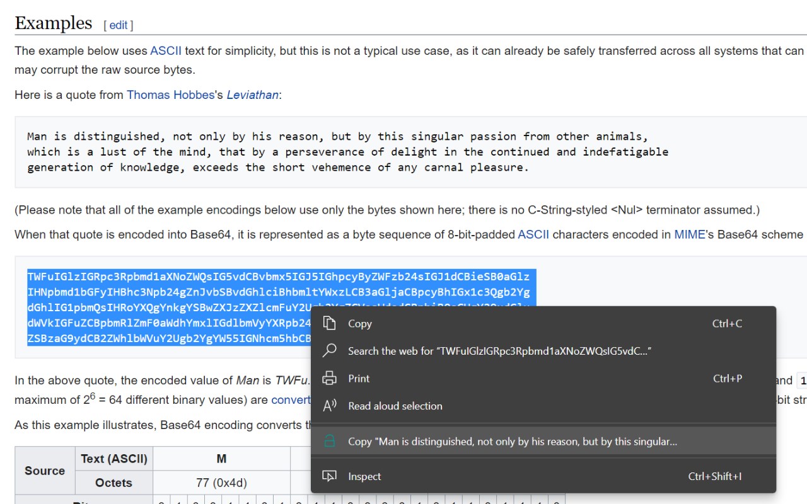Viewport: 807px width, 504px height.
Task: Click the ASCII link before "characters encoded"
Action: tap(533, 234)
